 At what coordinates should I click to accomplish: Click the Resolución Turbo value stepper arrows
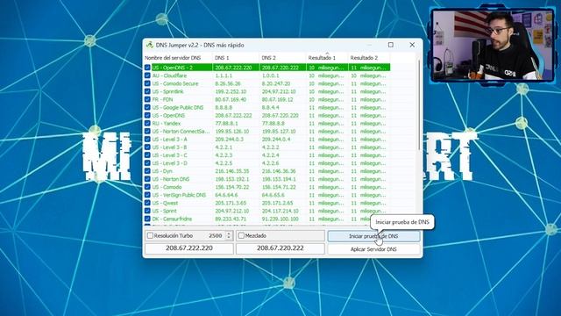tap(229, 235)
